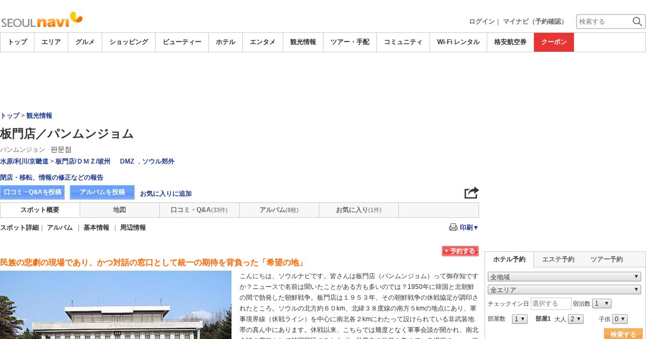646x339 pixels.
Task: Open the エンタメ menu item
Action: (263, 42)
